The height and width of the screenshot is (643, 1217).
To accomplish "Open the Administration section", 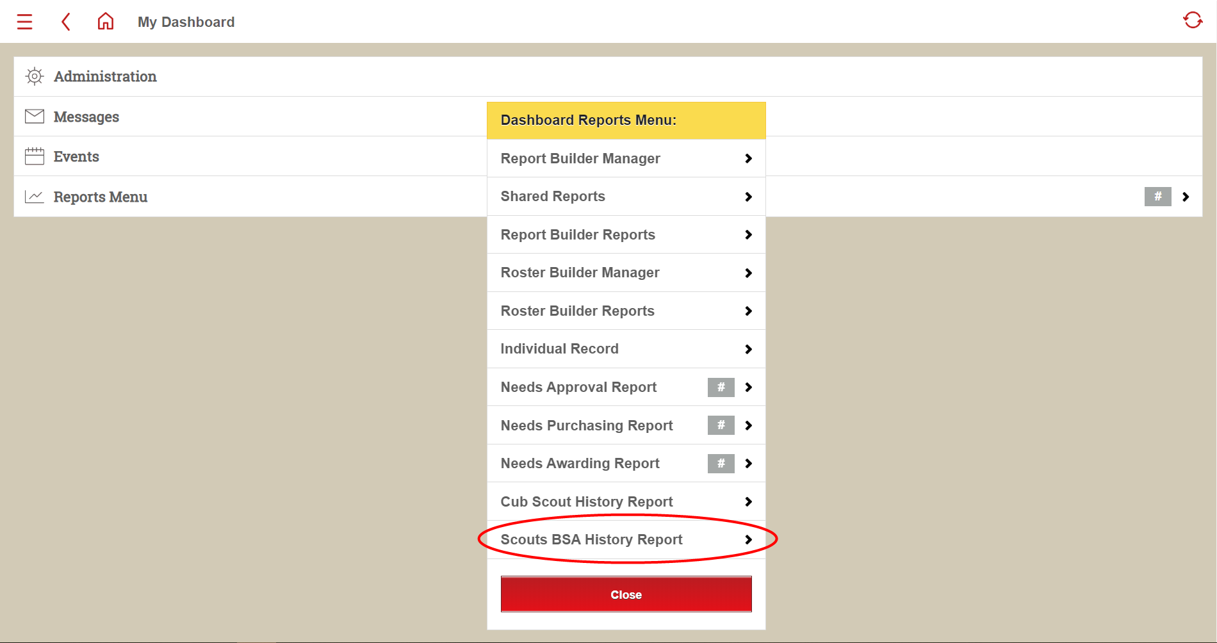I will click(608, 76).
